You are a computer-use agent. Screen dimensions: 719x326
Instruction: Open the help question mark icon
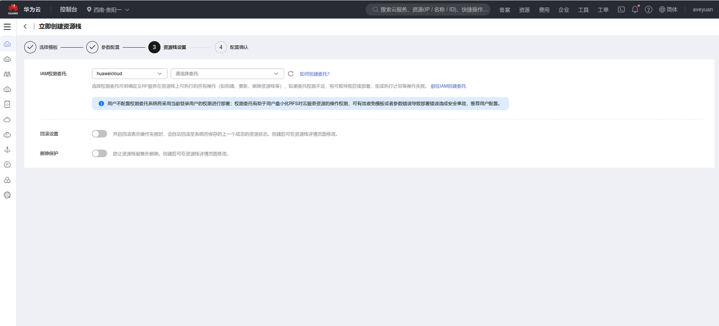tap(649, 10)
